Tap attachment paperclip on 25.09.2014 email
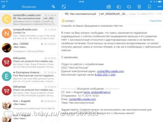This screenshot has width=163, height=122. [x=42, y=101]
